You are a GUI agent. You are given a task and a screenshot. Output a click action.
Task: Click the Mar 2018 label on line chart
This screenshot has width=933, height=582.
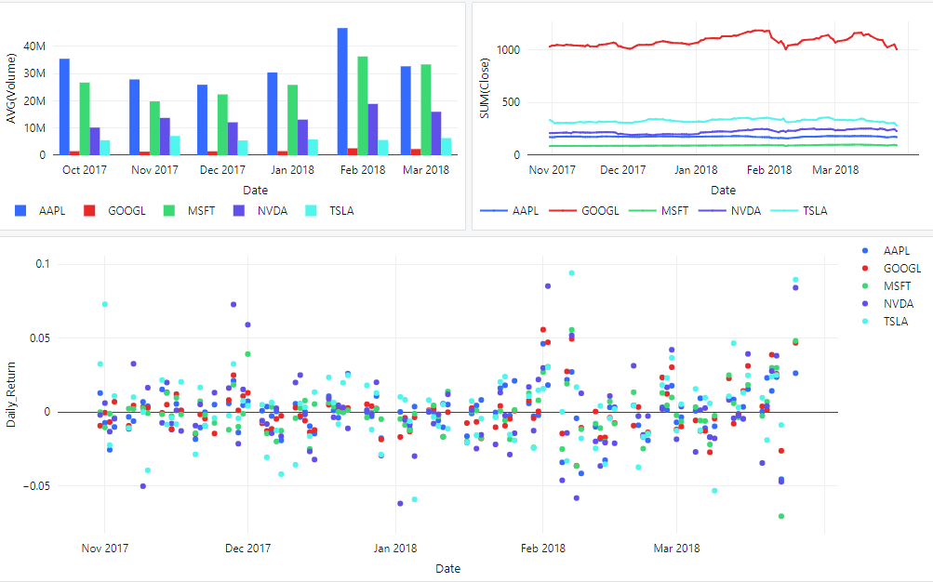835,170
